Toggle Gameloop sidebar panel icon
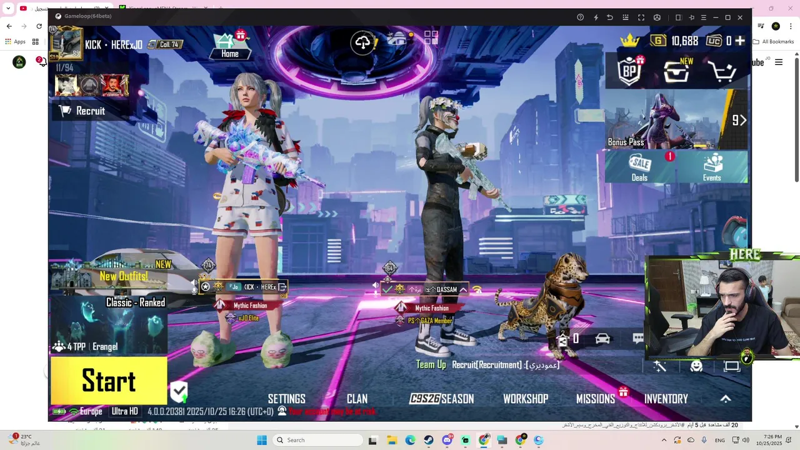800x450 pixels. pyautogui.click(x=678, y=17)
